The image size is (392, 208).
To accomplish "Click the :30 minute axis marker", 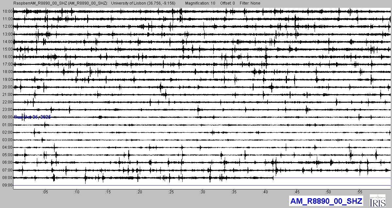I will (x=203, y=192).
